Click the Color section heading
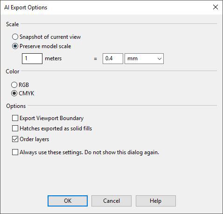 coord(13,71)
